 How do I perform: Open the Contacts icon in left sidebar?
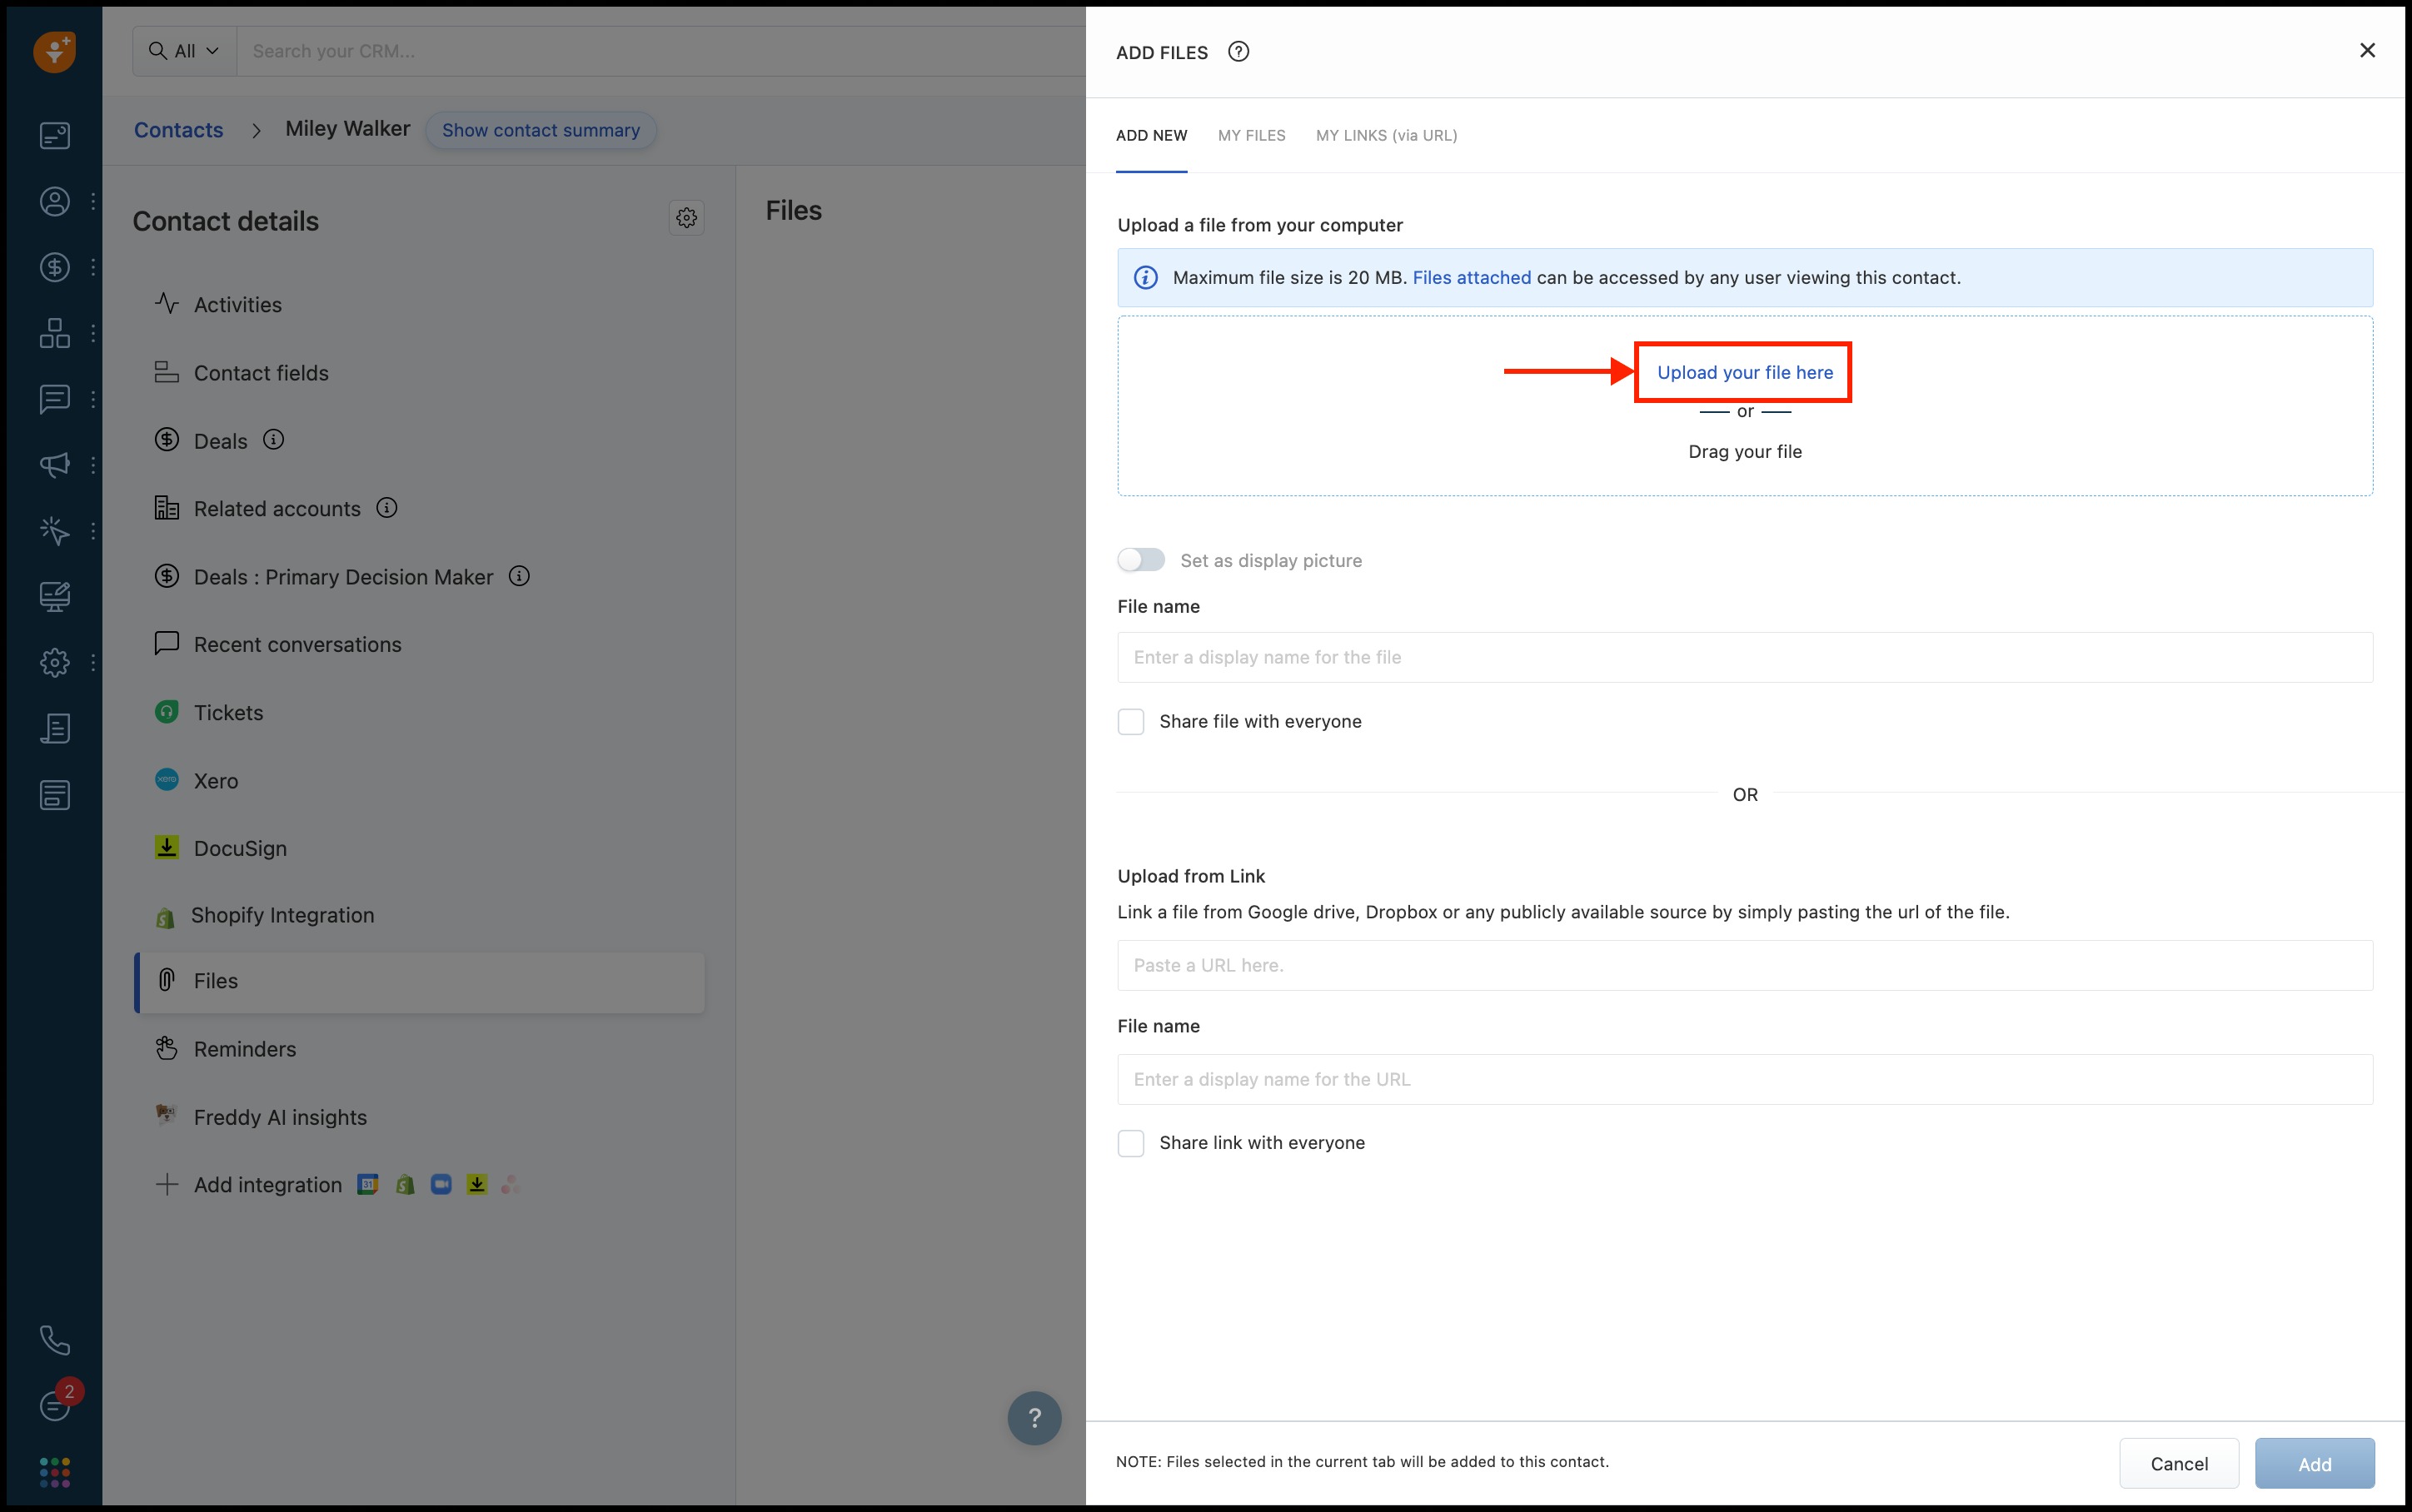(x=54, y=201)
